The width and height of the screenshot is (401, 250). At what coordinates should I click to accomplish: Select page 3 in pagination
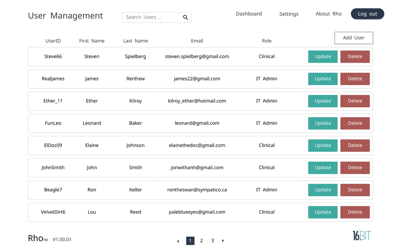[213, 241]
